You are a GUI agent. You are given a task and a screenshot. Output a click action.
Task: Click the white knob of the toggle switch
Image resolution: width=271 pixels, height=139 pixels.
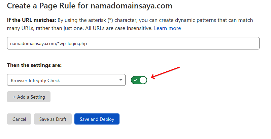pyautogui.click(x=143, y=80)
